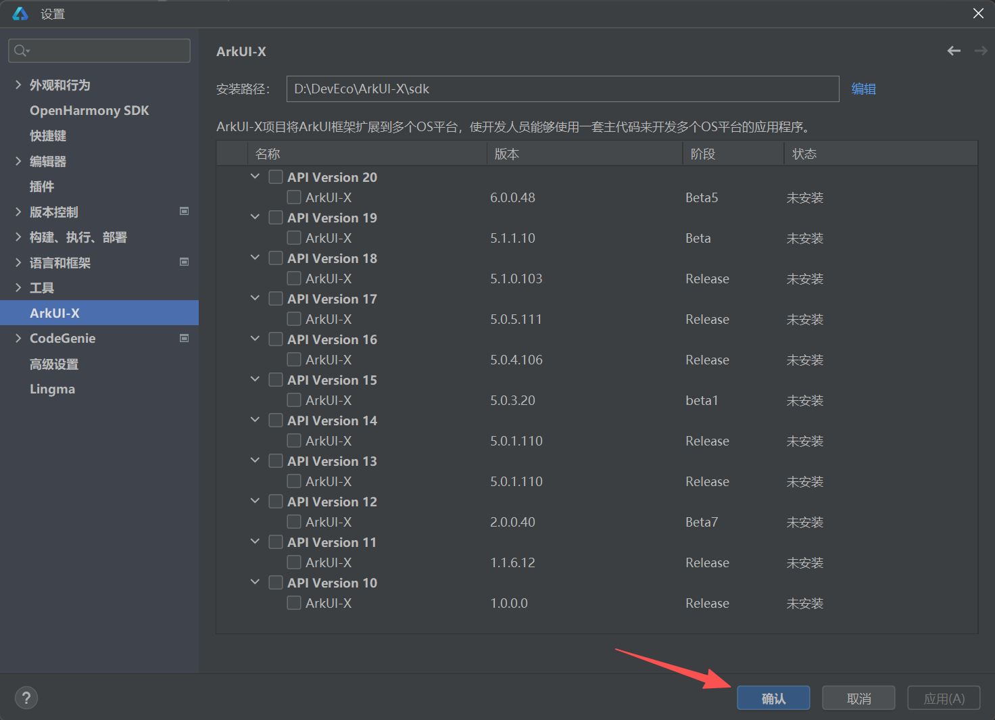Check the API Version 18 group checkbox
The height and width of the screenshot is (720, 995).
pyautogui.click(x=276, y=258)
